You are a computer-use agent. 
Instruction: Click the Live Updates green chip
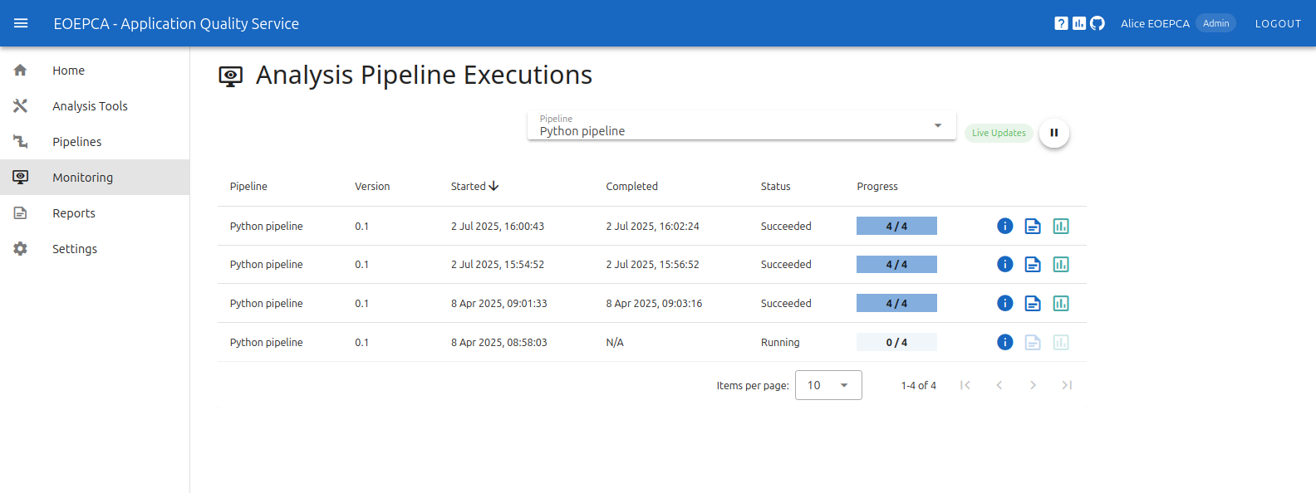coord(999,133)
